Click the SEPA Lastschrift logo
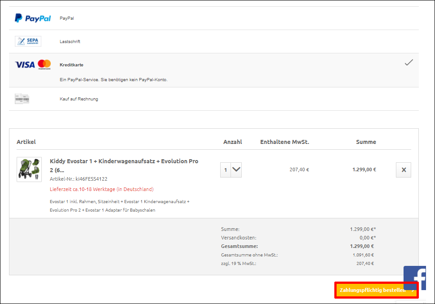Image resolution: width=435 pixels, height=304 pixels. (28, 41)
